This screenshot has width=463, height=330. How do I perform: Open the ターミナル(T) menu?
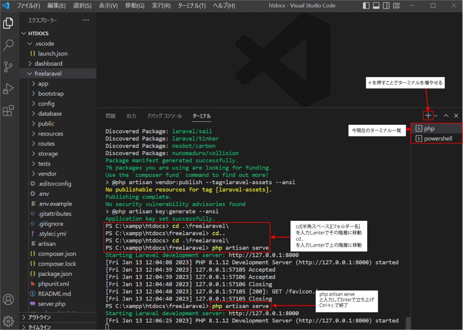tap(192, 6)
